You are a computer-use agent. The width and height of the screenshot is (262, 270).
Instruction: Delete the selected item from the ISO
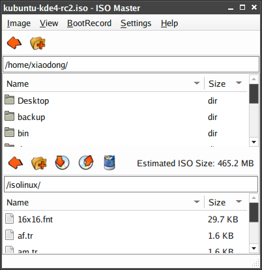(x=109, y=162)
